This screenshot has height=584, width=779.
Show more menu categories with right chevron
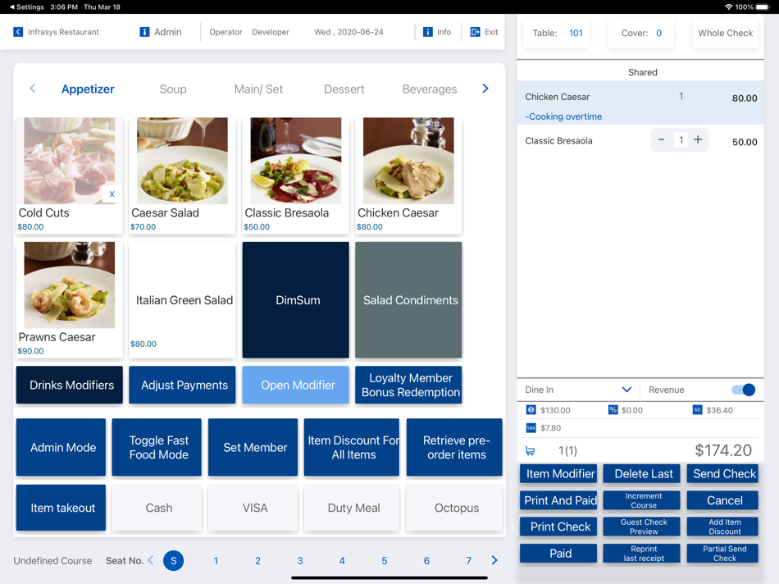click(485, 89)
